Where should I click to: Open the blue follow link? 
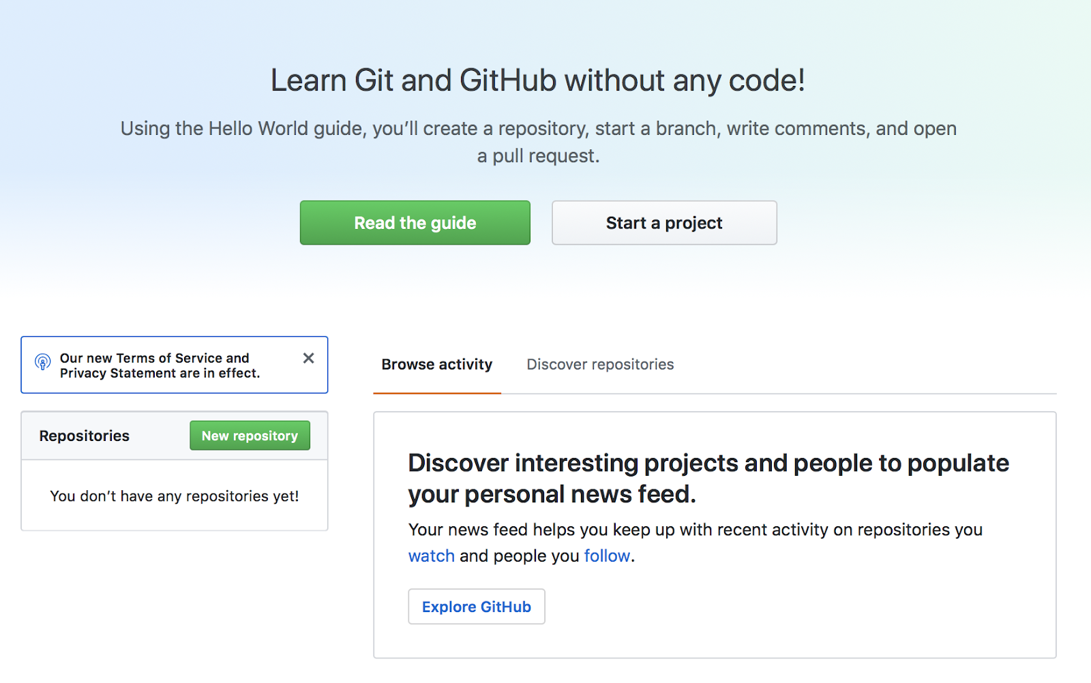point(607,556)
